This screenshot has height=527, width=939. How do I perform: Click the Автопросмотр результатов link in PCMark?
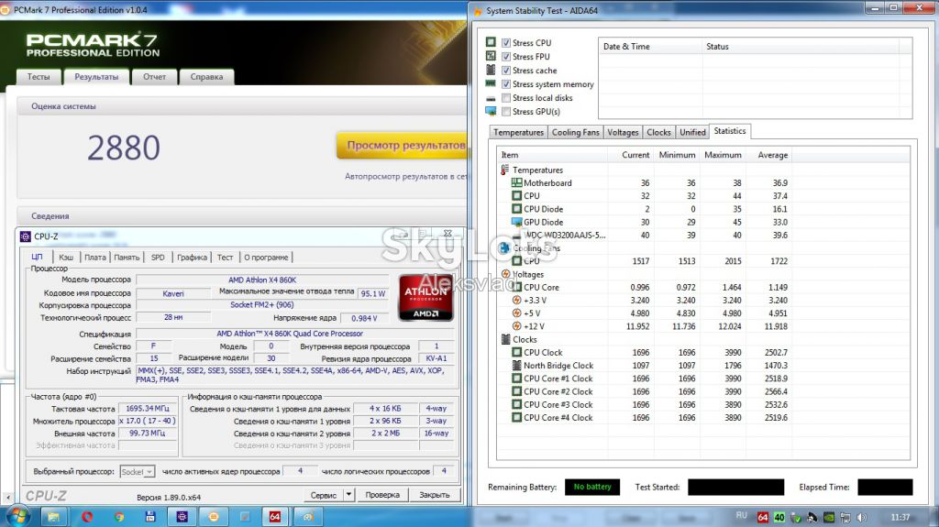[x=405, y=176]
